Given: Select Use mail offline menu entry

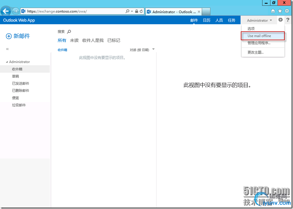Looking at the screenshot, I should pyautogui.click(x=263, y=36).
